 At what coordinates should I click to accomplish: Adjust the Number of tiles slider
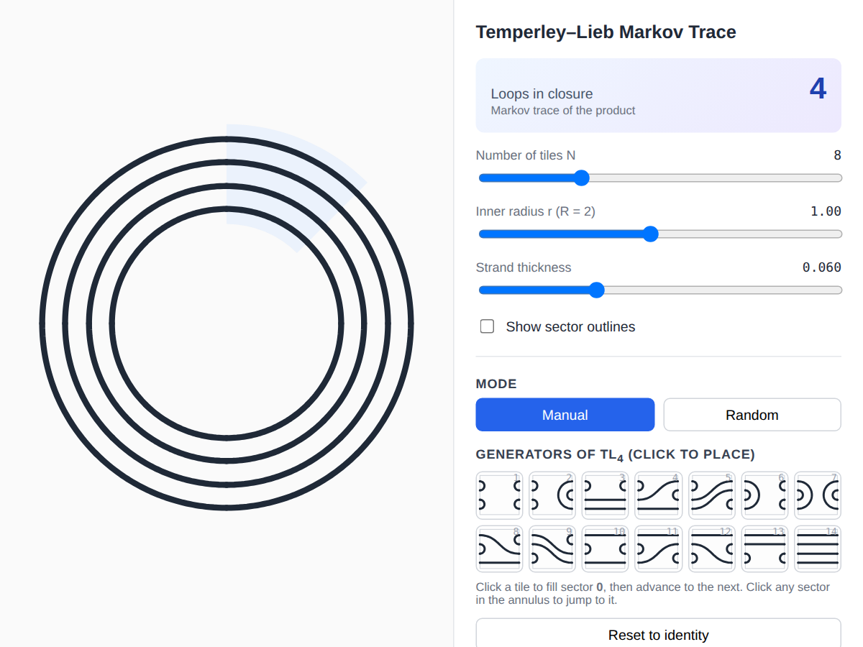tap(582, 178)
